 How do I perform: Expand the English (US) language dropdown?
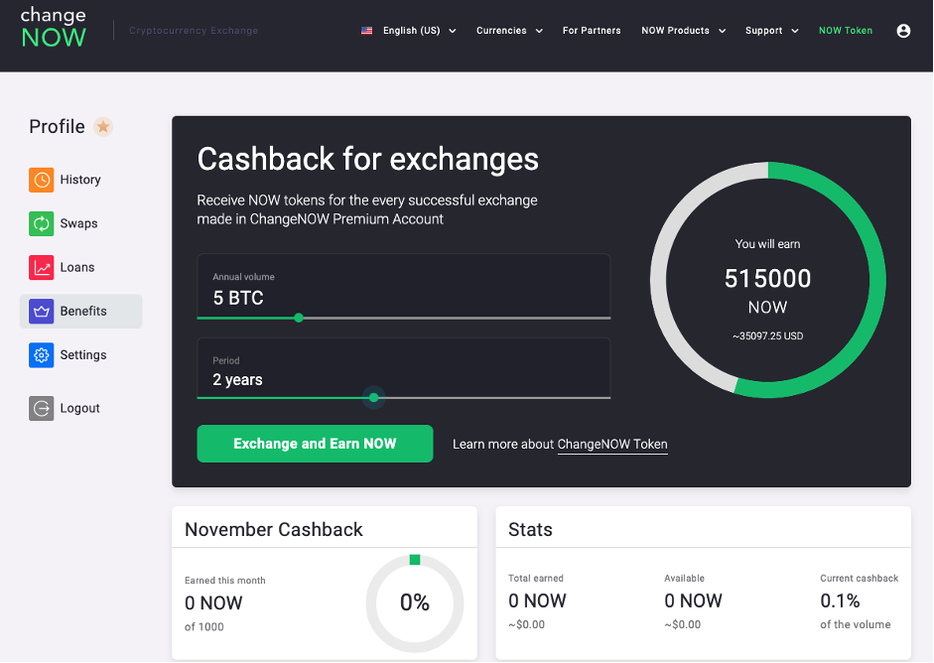pos(409,31)
